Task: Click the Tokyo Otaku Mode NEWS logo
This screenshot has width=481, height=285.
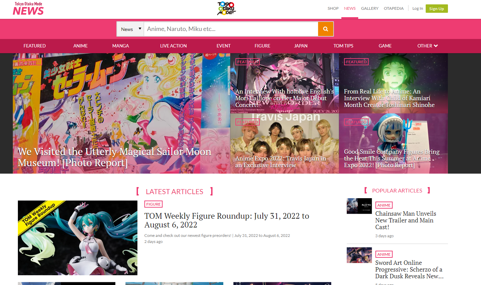Action: click(x=28, y=9)
